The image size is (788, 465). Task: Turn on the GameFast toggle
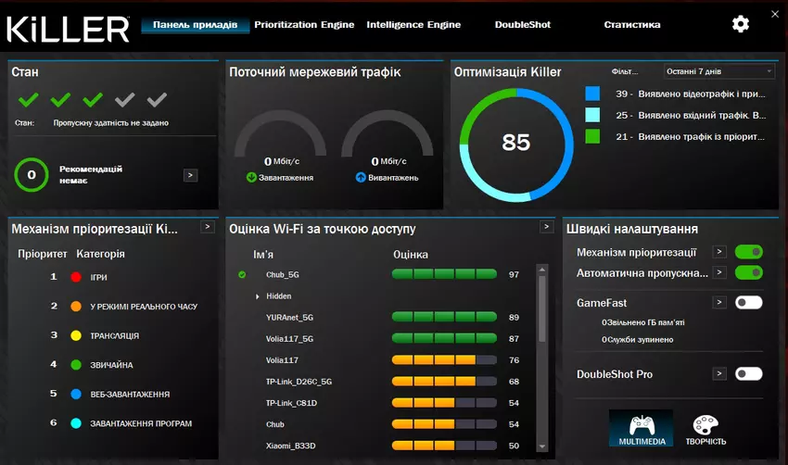point(748,303)
